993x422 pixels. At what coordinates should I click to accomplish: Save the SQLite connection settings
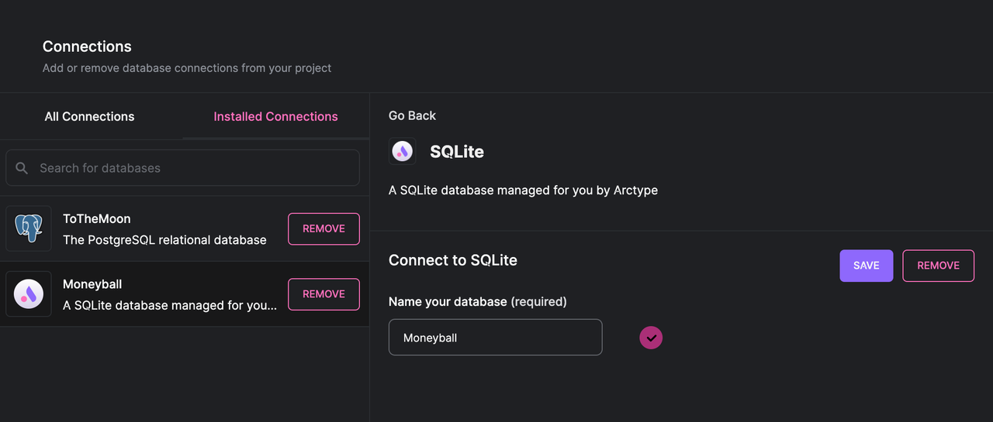[866, 266]
